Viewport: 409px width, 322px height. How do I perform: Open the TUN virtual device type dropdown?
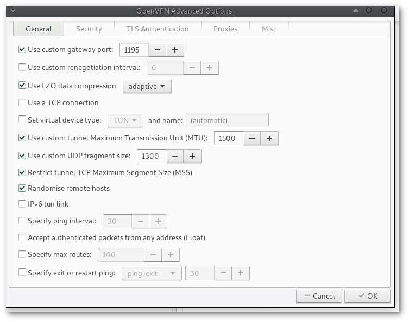click(125, 120)
